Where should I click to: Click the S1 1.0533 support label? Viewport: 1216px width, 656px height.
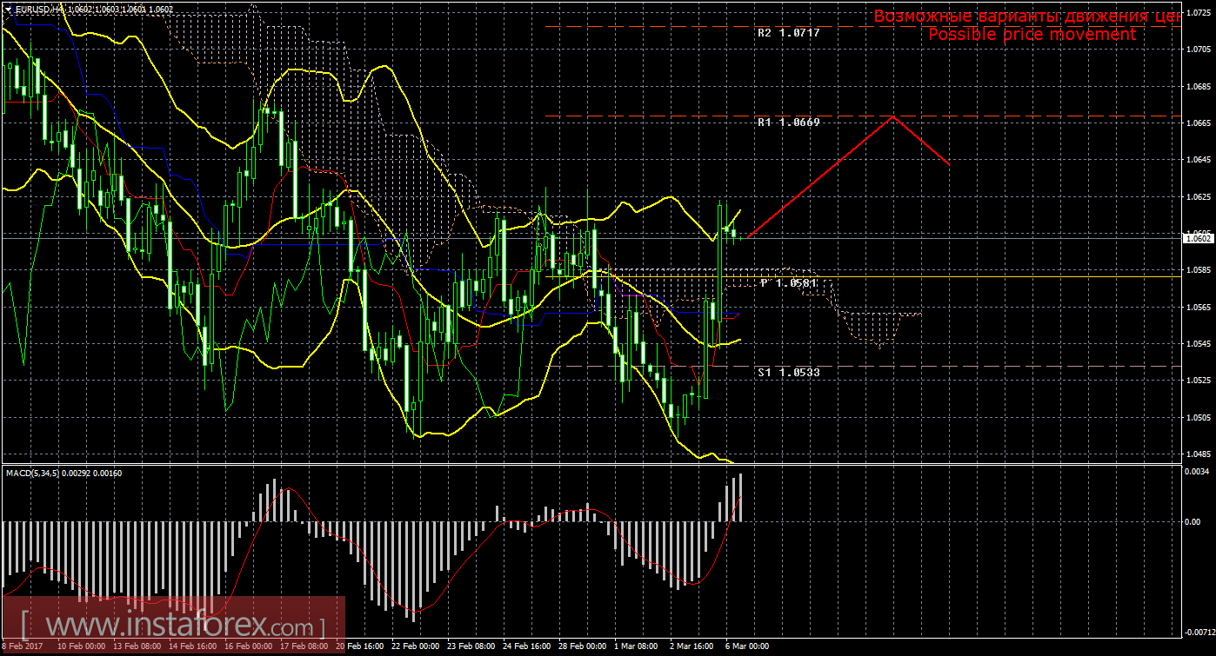788,372
